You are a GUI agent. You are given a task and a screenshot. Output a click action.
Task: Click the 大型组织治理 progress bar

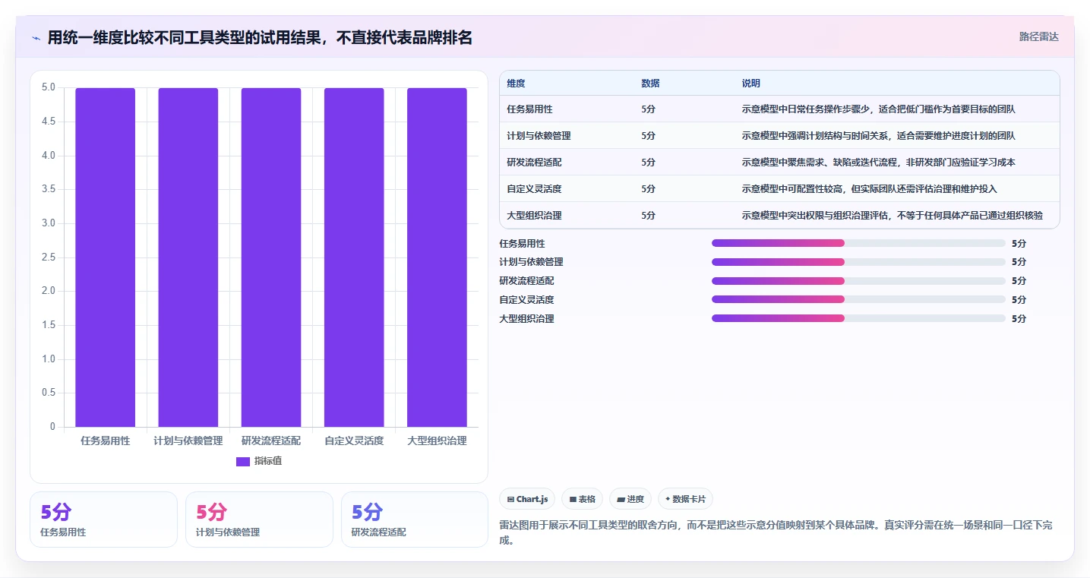tap(858, 319)
